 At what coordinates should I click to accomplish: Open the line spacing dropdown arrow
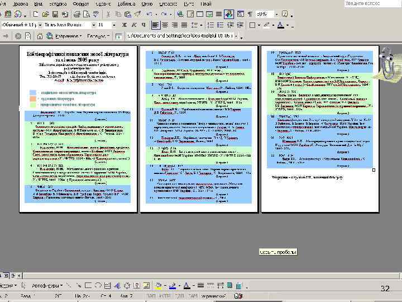tap(201, 25)
